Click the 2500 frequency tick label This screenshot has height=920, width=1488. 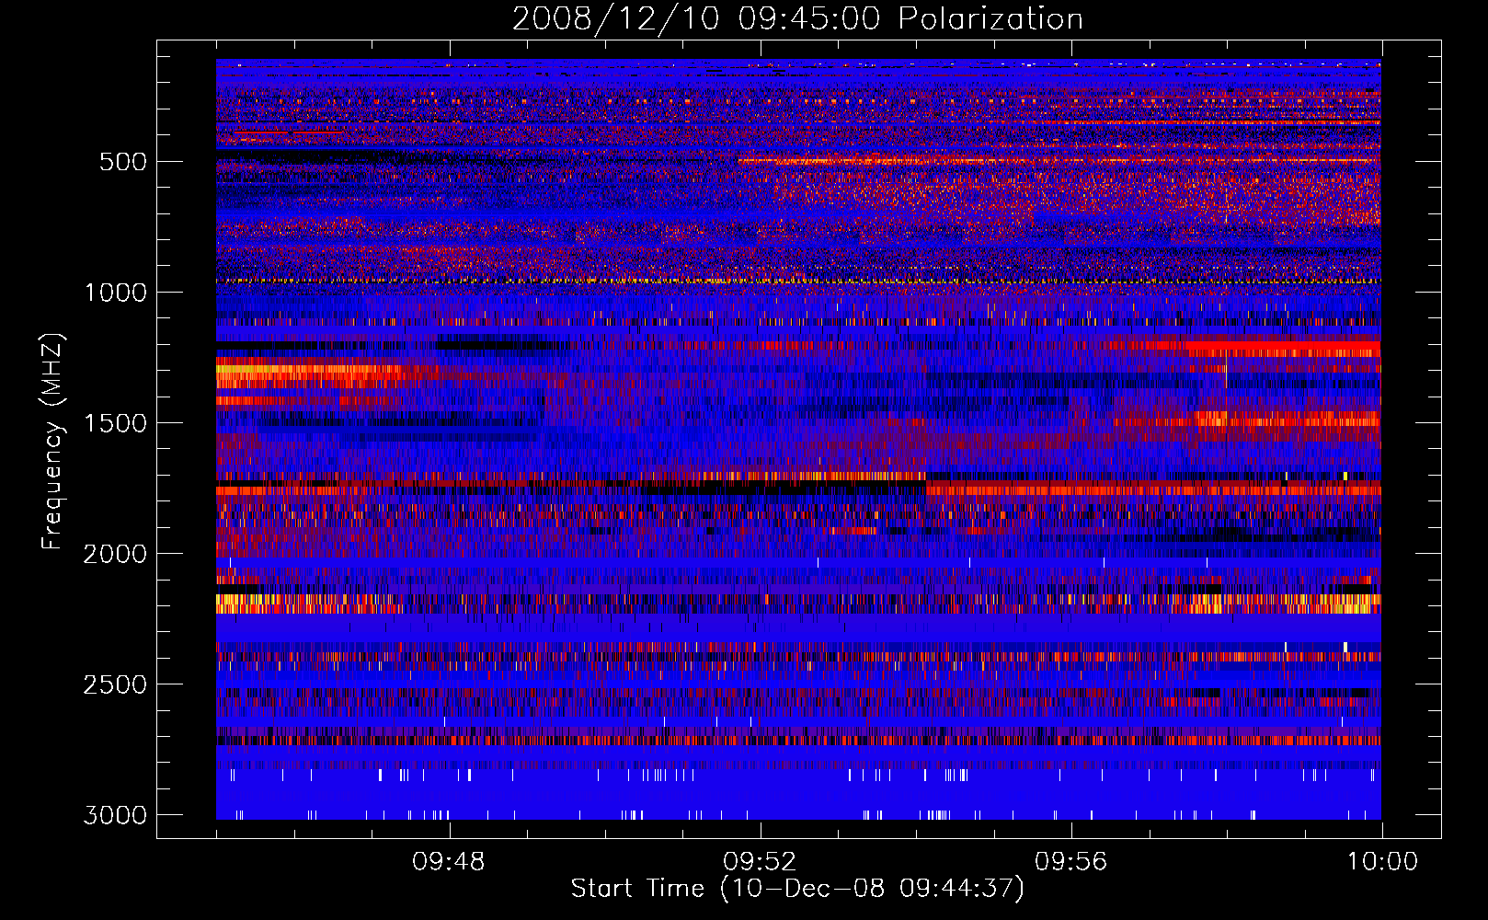point(115,684)
